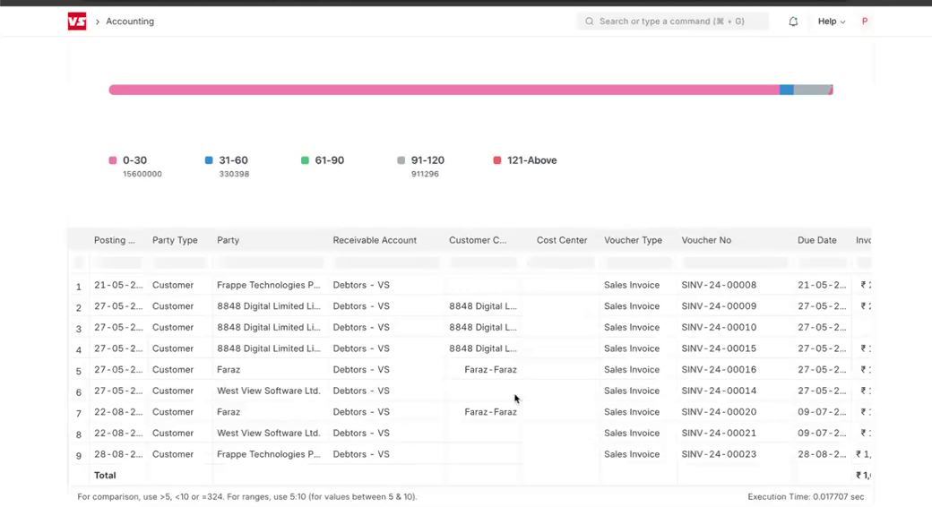Click Frappe Technologies party in row 9
The image size is (932, 507).
click(x=269, y=454)
